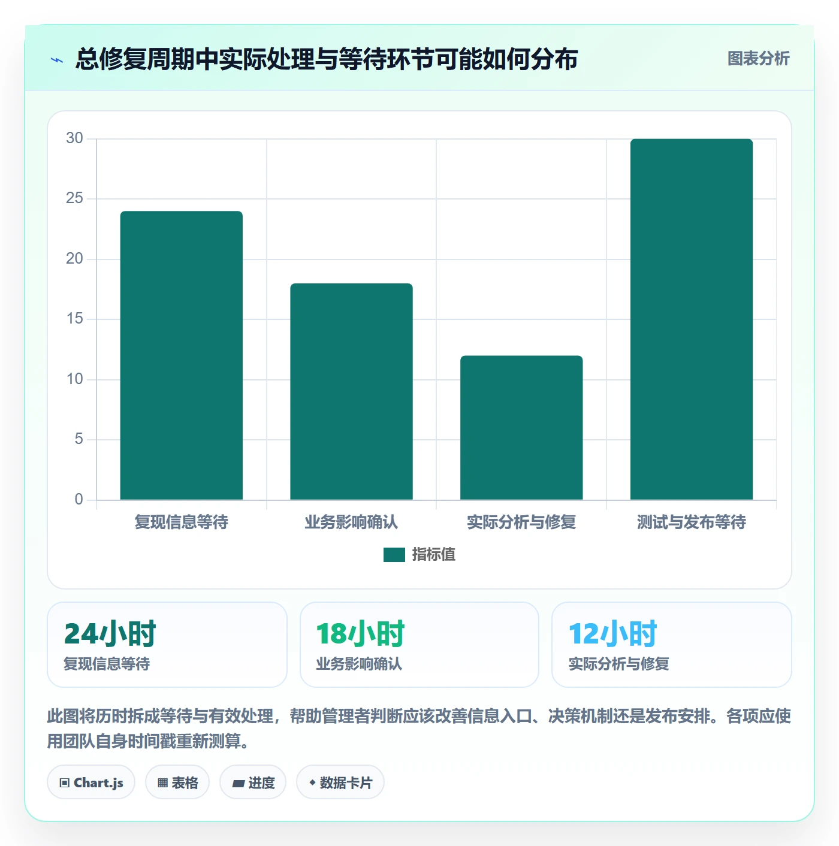Click the y-axis value 25
Screen dimensions: 839x846
75,198
